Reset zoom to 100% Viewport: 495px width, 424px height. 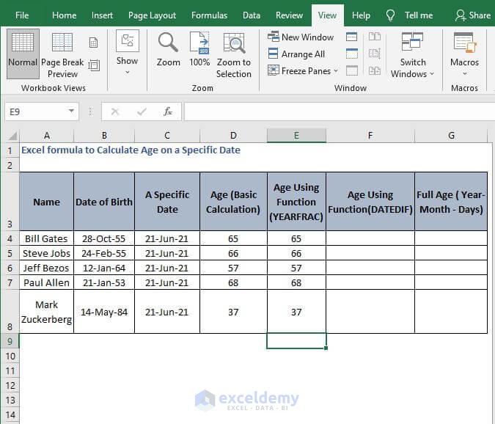pos(199,49)
